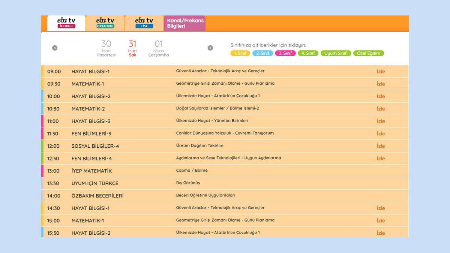Image resolution: width=450 pixels, height=253 pixels.
Task: Select the Uyum Sınıfı filter
Action: pyautogui.click(x=336, y=53)
